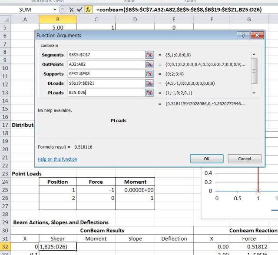
Task: Click into the Segments argument field
Action: click(106, 55)
